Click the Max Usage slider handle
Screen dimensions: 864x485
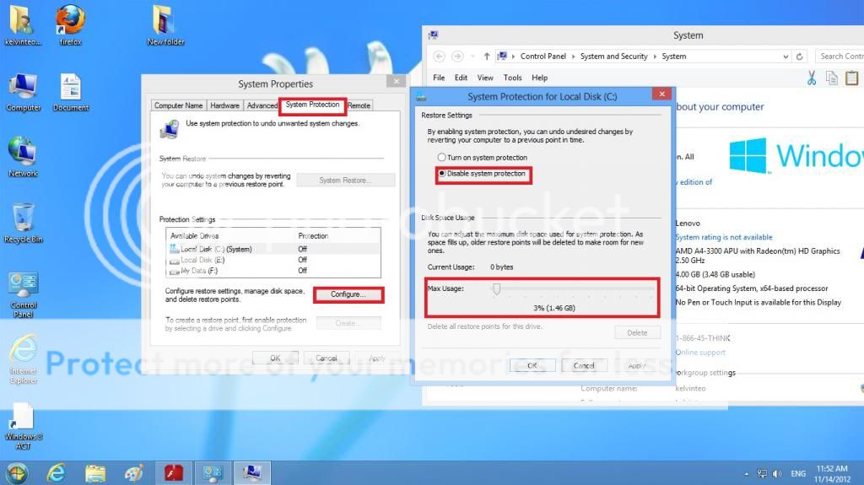497,289
